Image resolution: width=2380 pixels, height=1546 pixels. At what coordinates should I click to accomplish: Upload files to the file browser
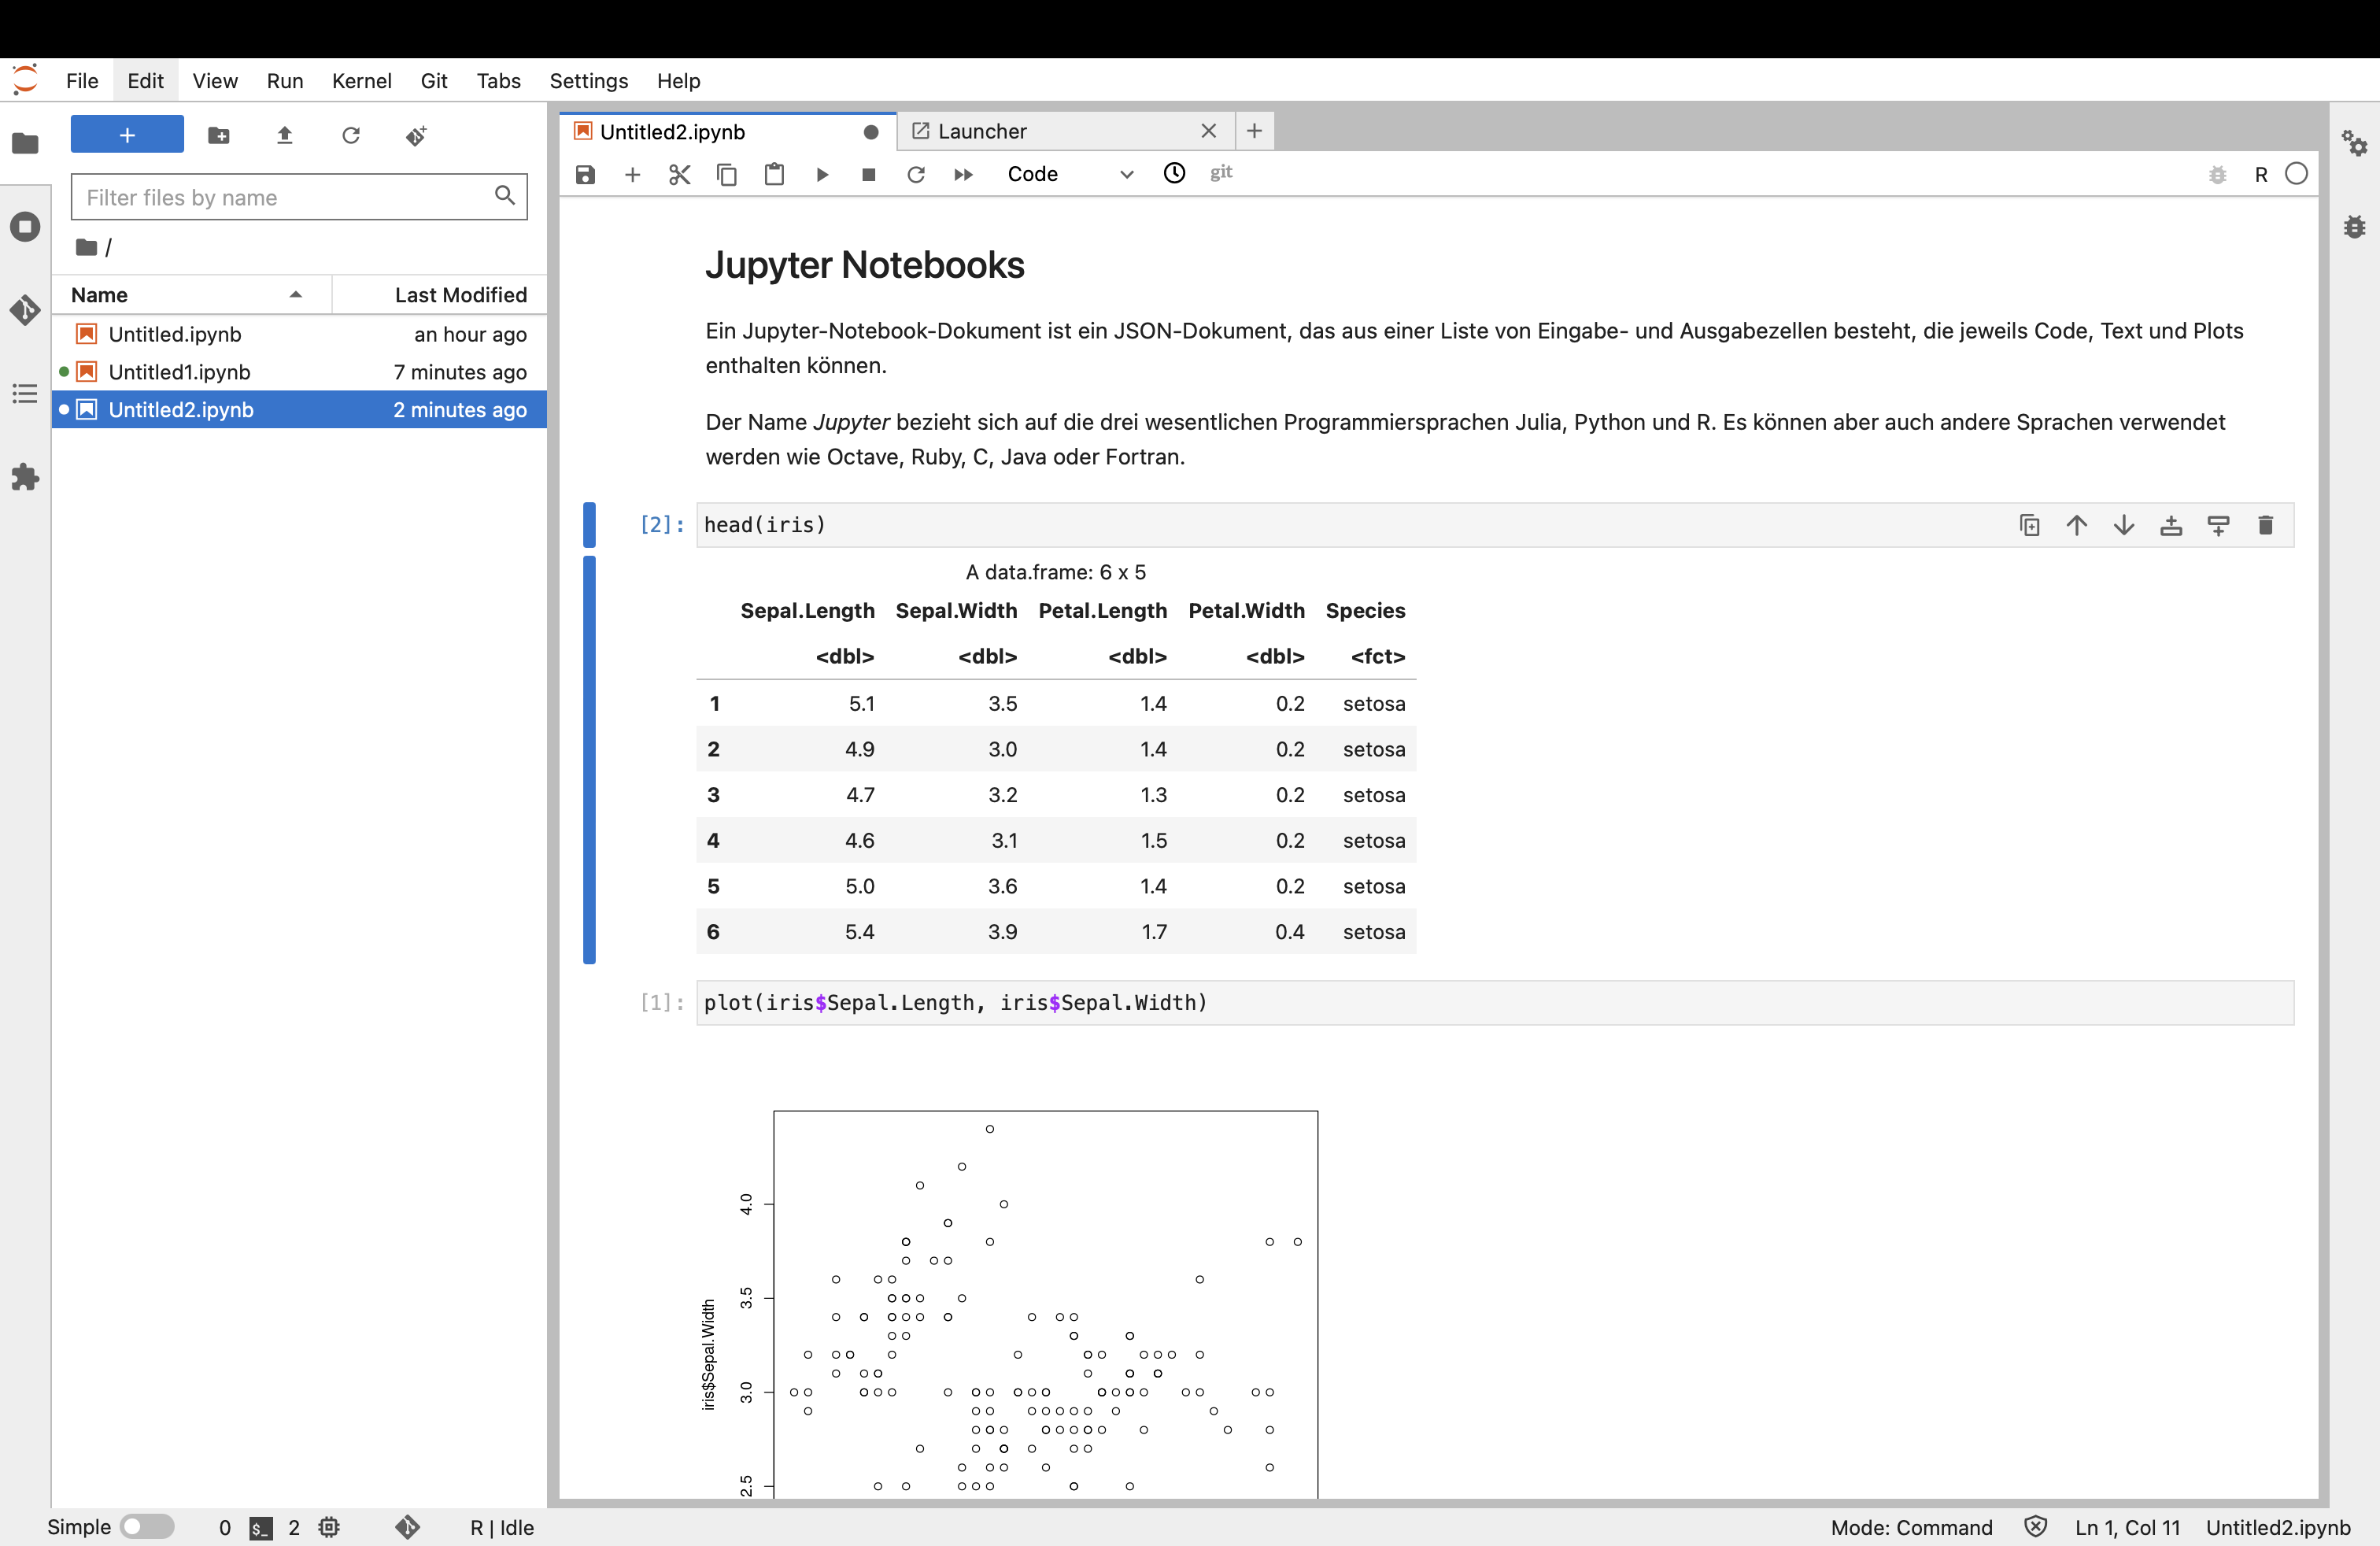(284, 135)
